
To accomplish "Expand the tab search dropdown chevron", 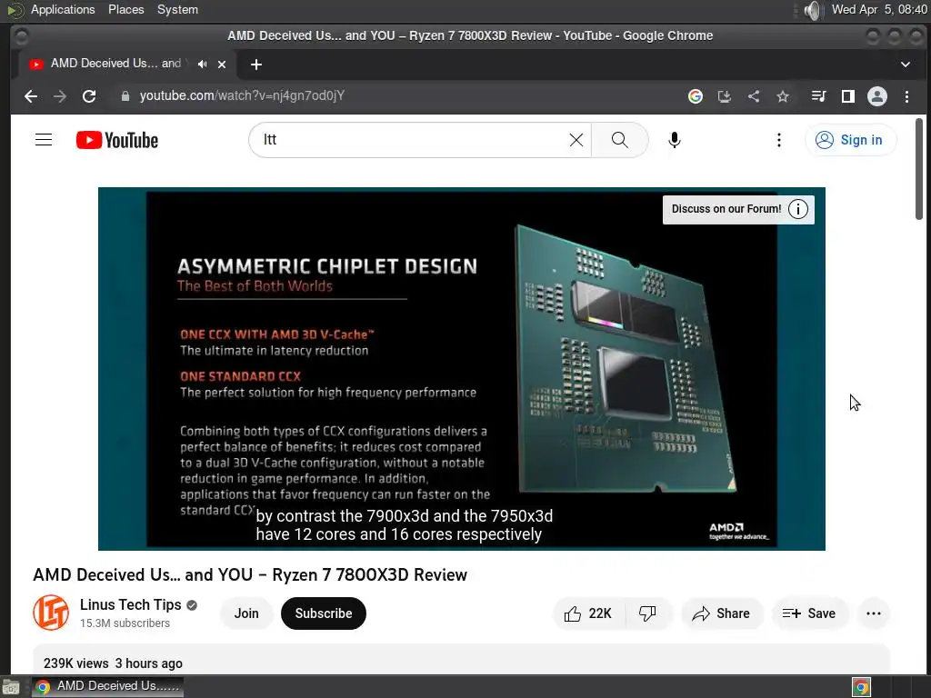I will [x=906, y=65].
